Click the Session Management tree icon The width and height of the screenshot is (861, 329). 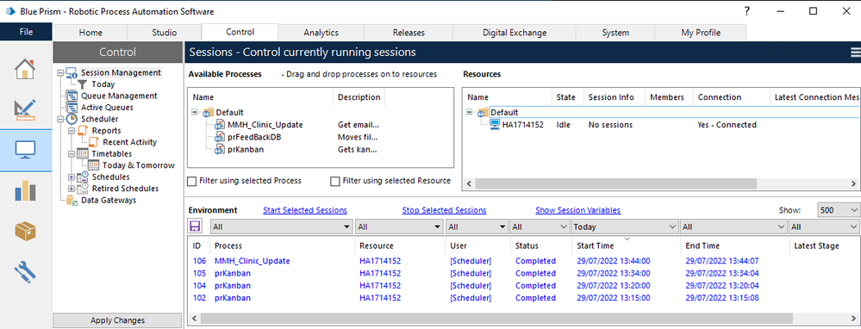(x=72, y=72)
